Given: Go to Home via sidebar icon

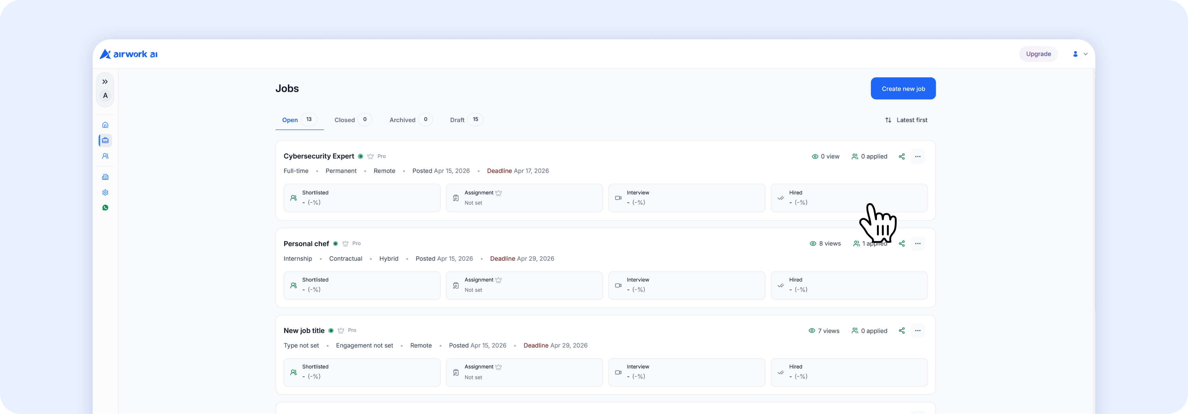Looking at the screenshot, I should (105, 125).
